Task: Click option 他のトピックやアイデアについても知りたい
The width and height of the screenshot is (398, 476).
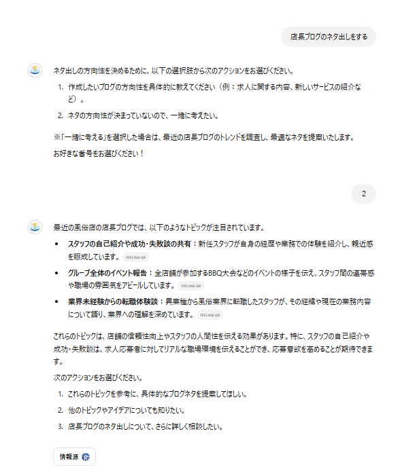Action: coord(127,410)
